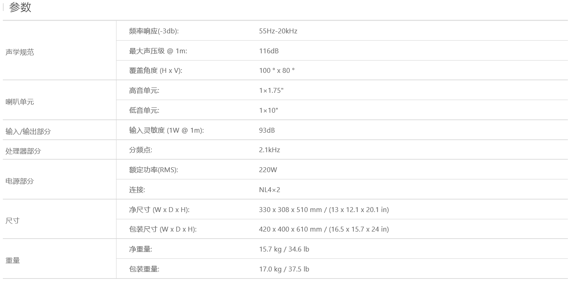Click the 重量 category label
This screenshot has height=291, width=574.
point(13,260)
